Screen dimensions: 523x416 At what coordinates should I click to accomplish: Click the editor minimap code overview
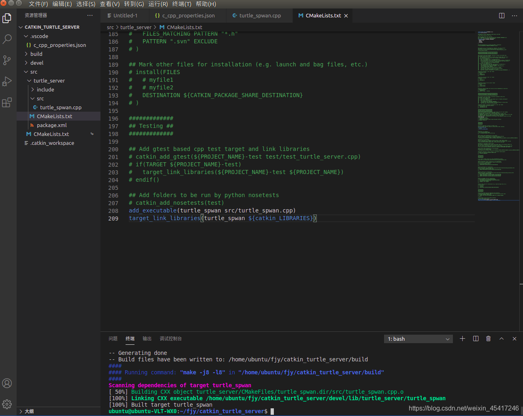498,115
